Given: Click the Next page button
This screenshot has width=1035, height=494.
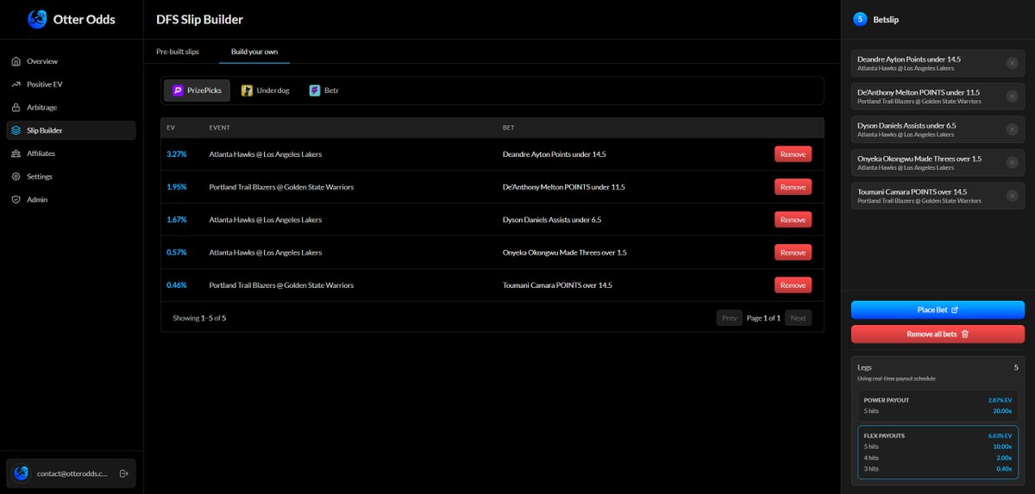Looking at the screenshot, I should pos(798,318).
